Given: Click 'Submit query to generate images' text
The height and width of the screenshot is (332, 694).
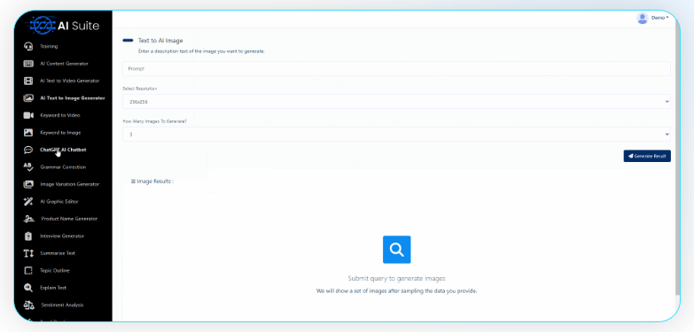Looking at the screenshot, I should click(x=396, y=279).
